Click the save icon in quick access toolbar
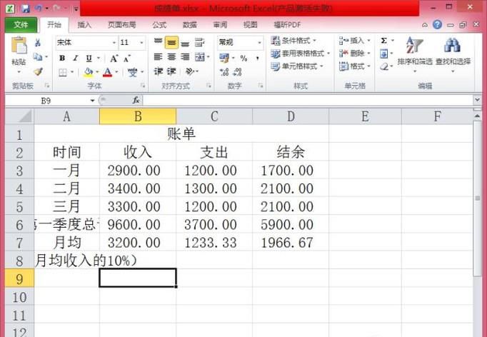The height and width of the screenshot is (337, 487). tap(26, 9)
